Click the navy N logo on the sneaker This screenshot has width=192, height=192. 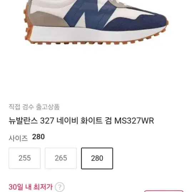coord(89,14)
